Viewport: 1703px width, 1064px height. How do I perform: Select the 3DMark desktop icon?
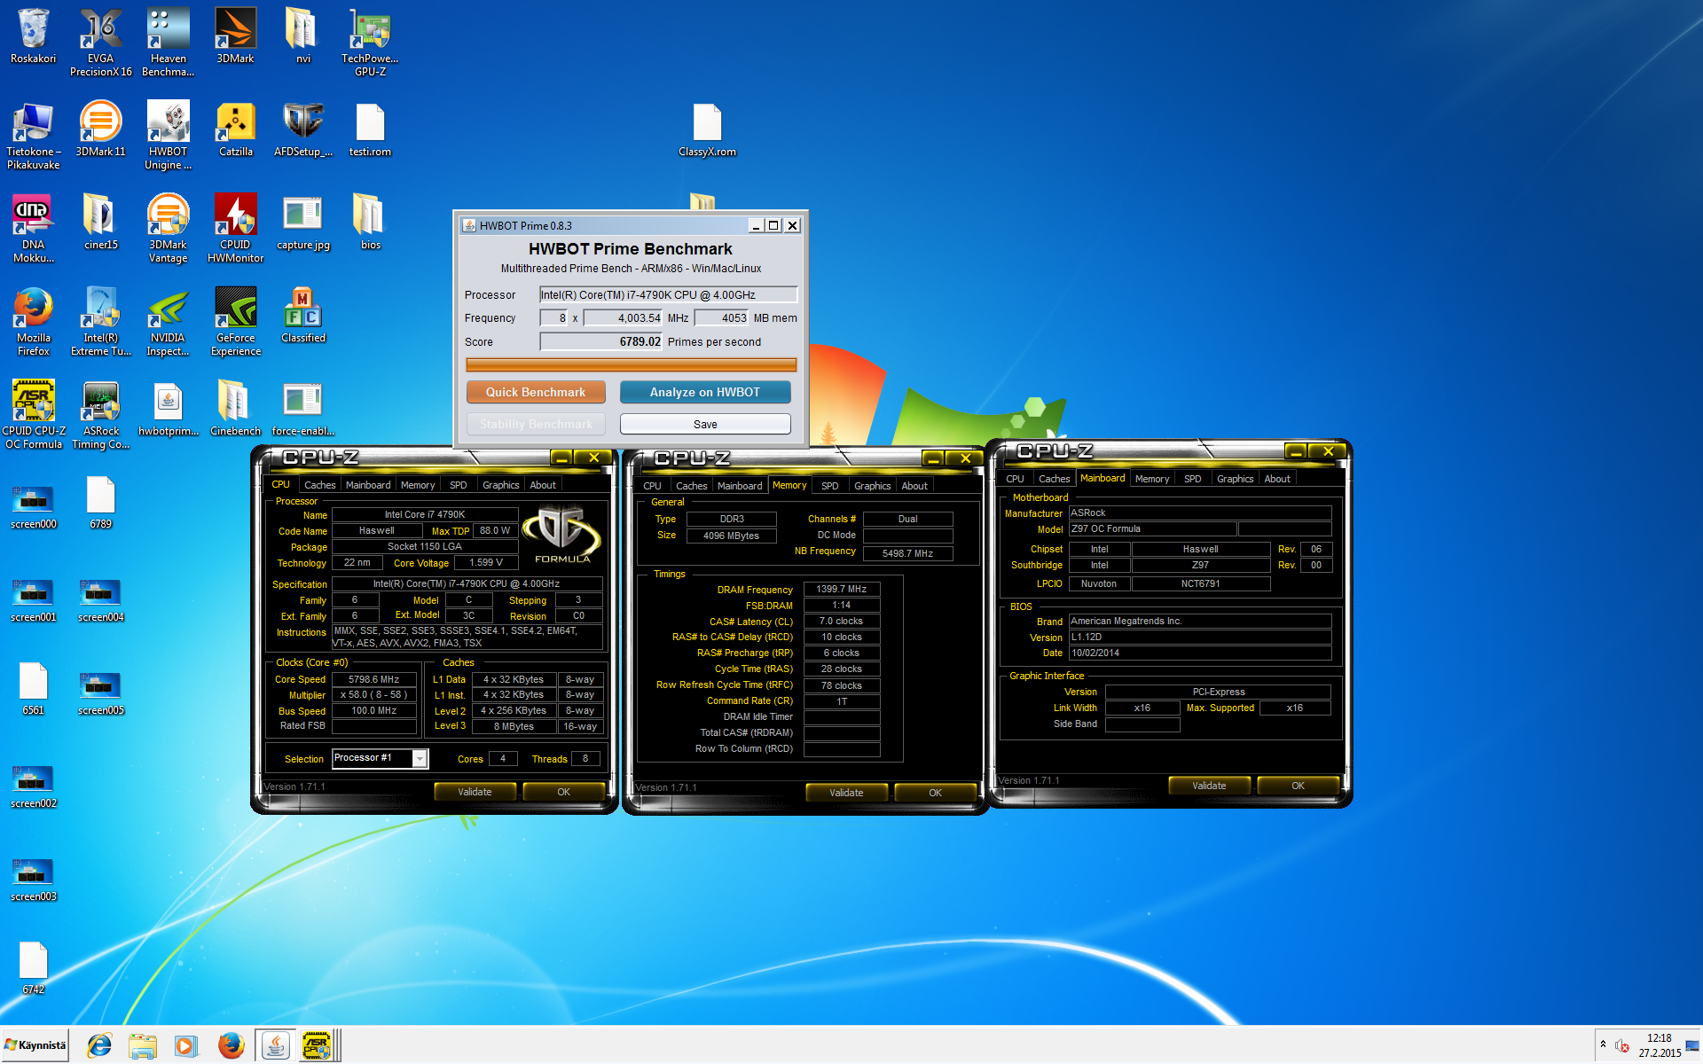pyautogui.click(x=235, y=36)
